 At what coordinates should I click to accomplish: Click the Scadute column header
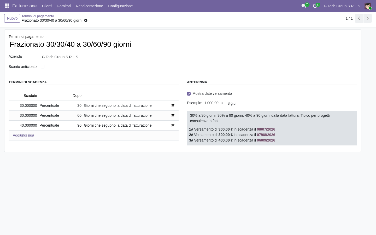(30, 96)
